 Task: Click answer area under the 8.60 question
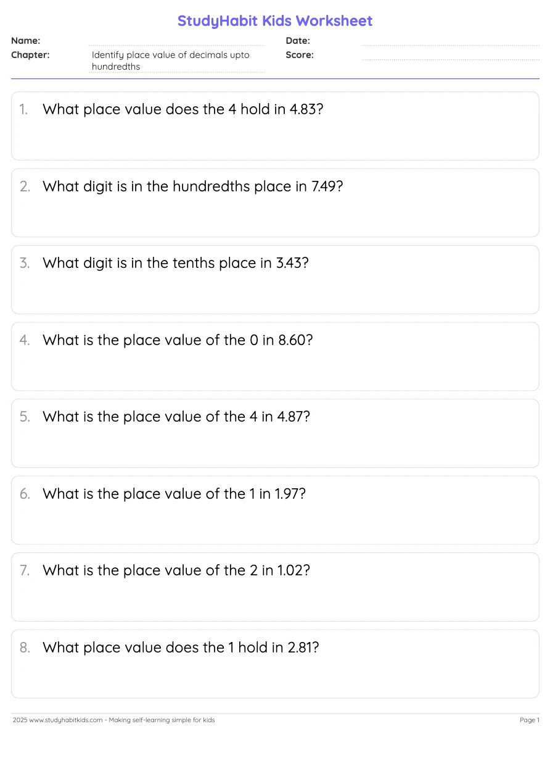(x=275, y=370)
